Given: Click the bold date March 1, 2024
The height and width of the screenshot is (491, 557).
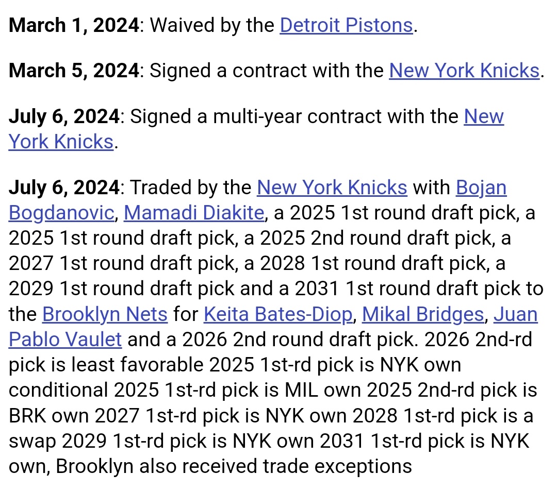Looking at the screenshot, I should [x=74, y=26].
